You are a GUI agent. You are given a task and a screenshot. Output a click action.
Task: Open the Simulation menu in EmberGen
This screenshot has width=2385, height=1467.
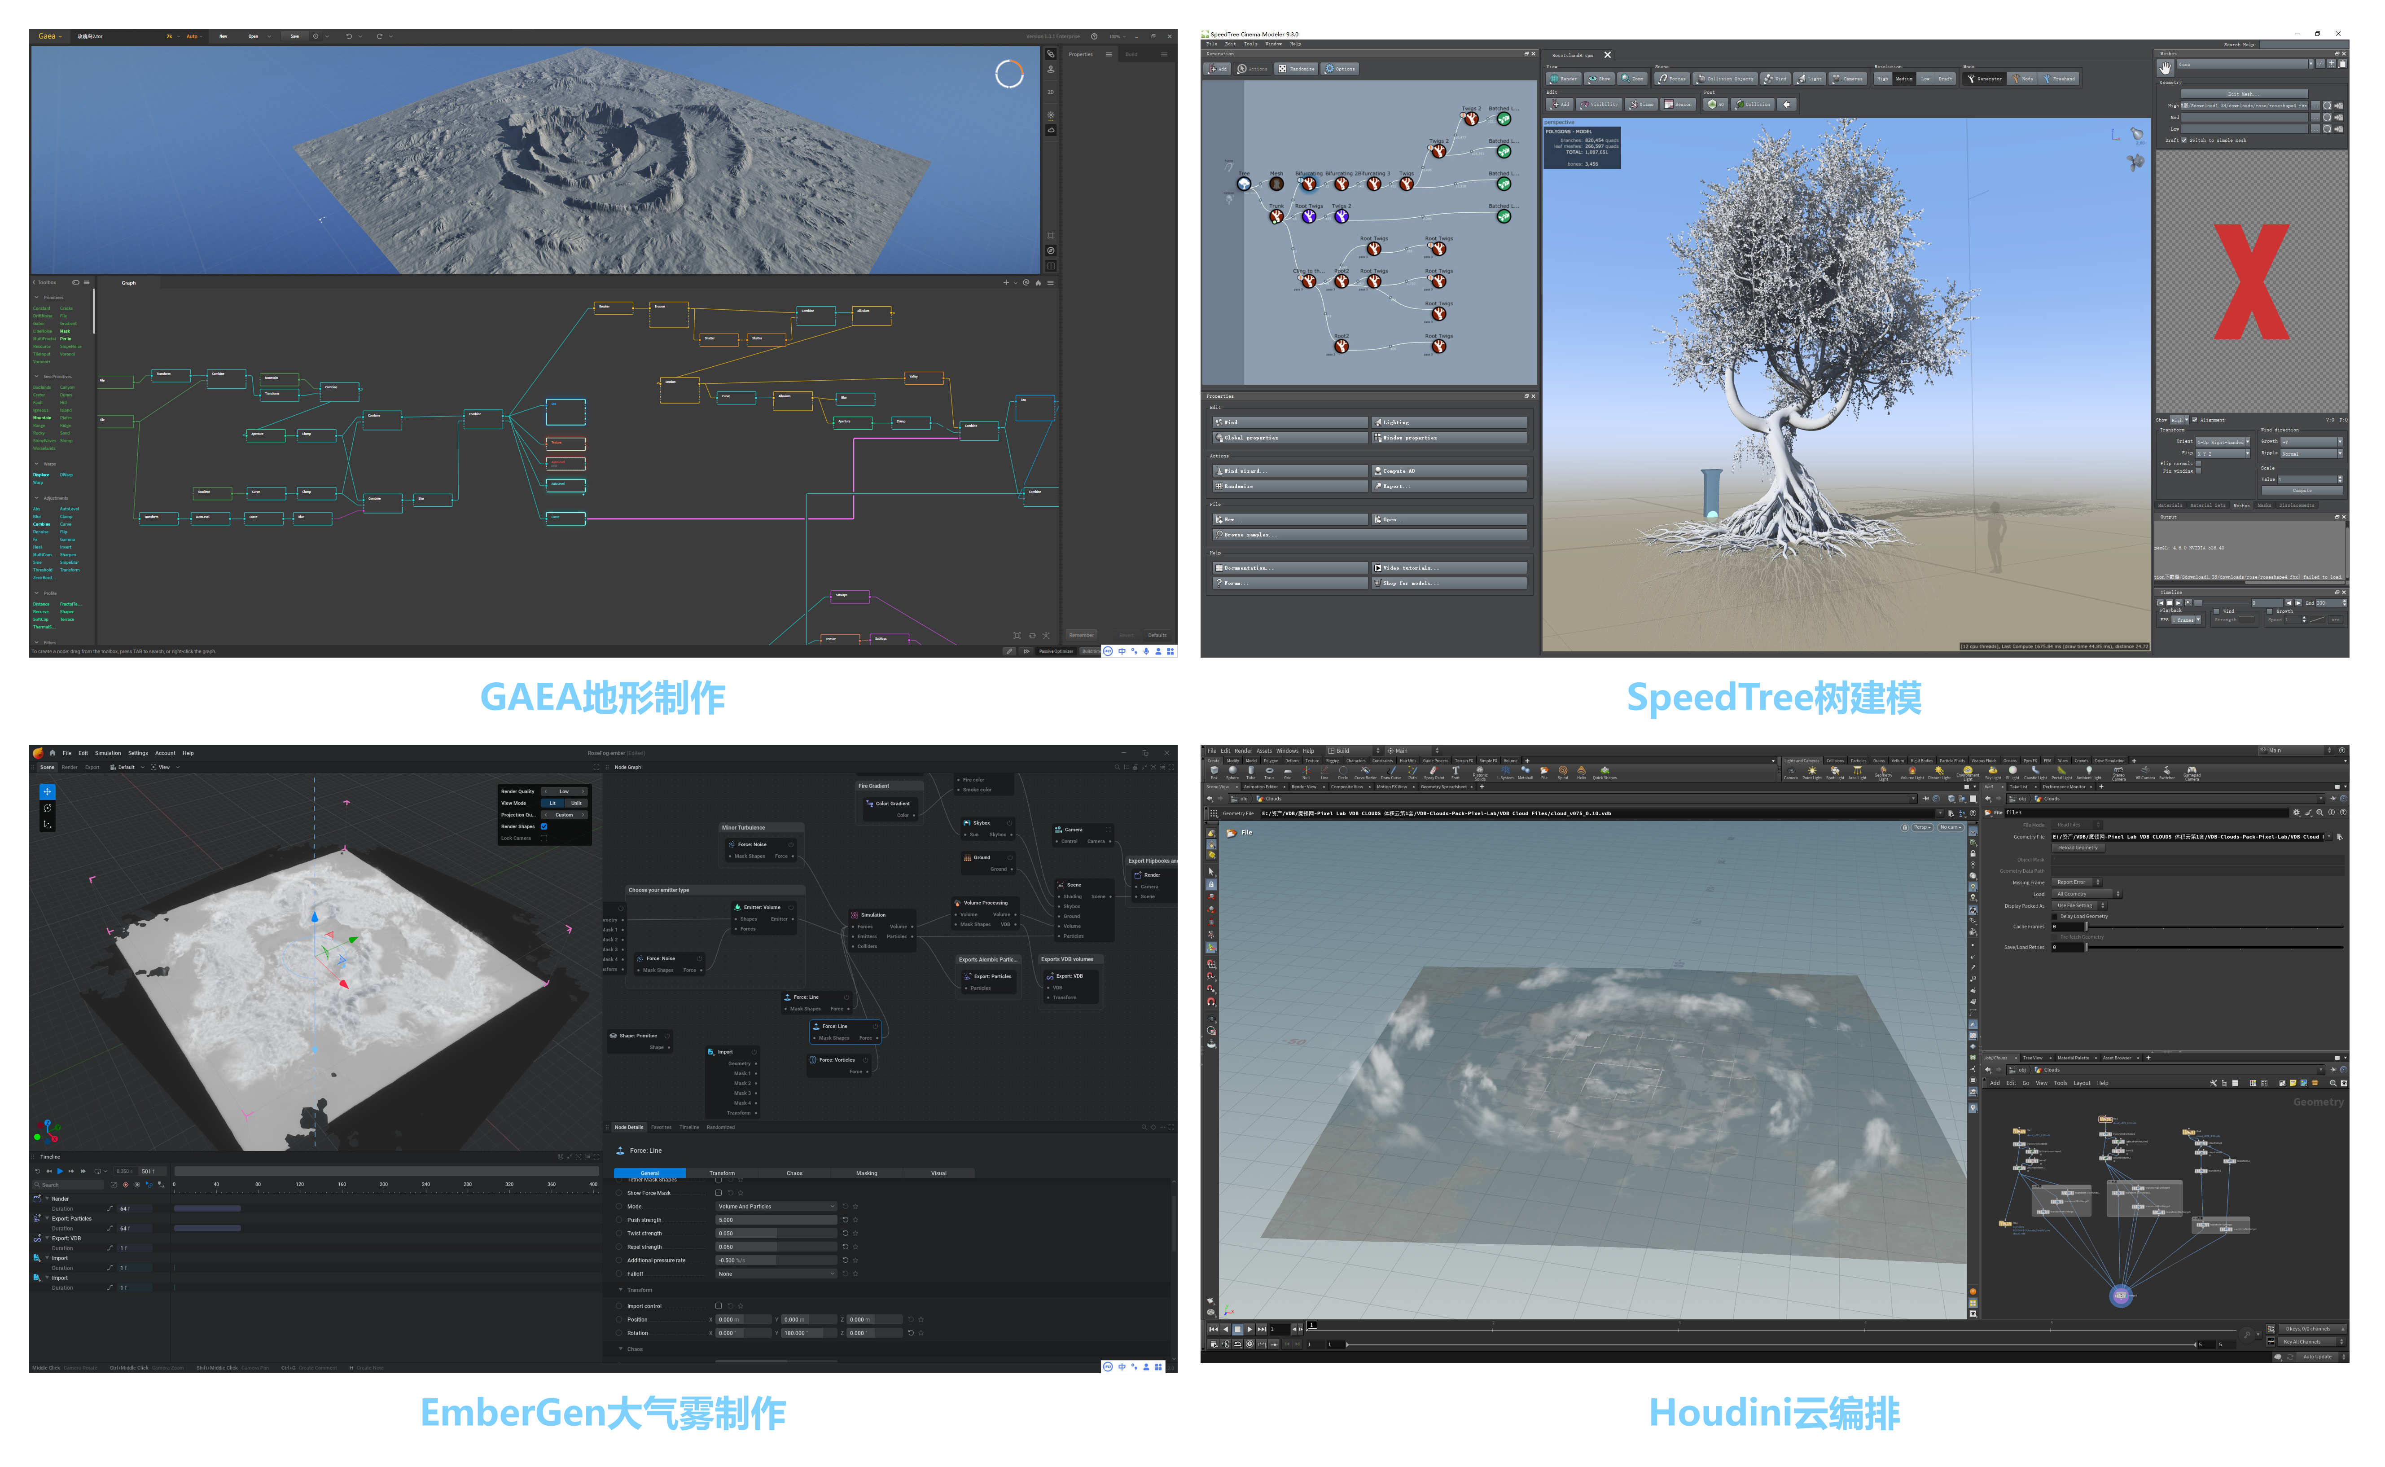pyautogui.click(x=108, y=753)
